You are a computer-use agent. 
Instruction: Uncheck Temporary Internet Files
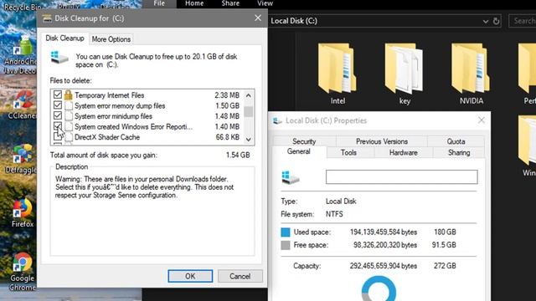pyautogui.click(x=58, y=94)
